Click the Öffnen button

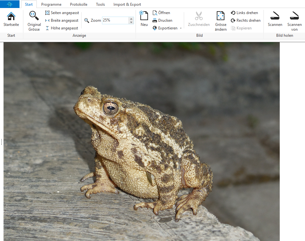coord(161,13)
